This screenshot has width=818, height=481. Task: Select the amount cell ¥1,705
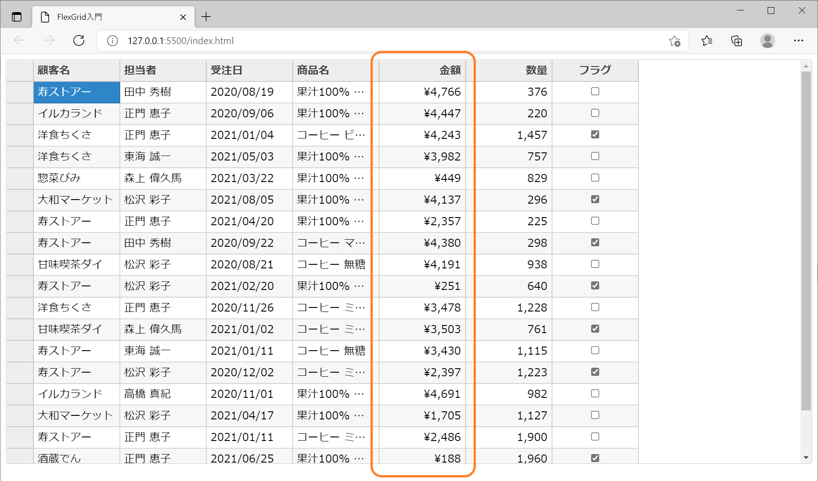pos(422,416)
